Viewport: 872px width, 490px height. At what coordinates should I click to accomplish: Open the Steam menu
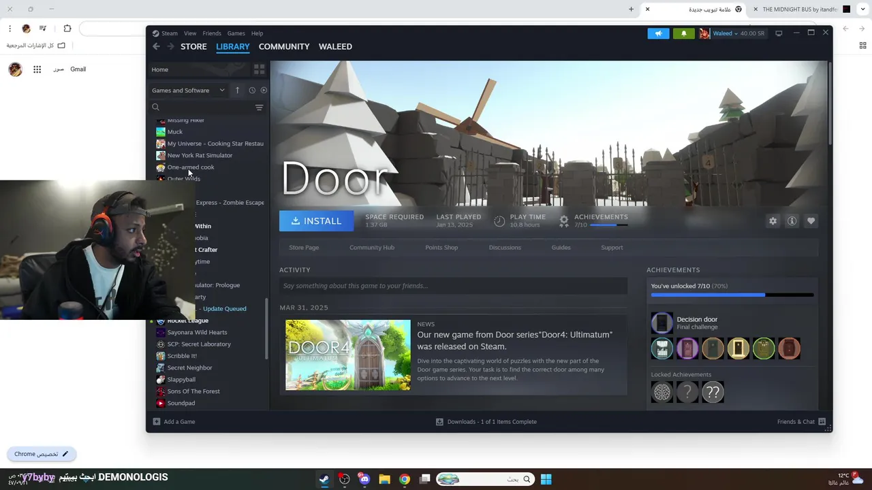coord(170,33)
